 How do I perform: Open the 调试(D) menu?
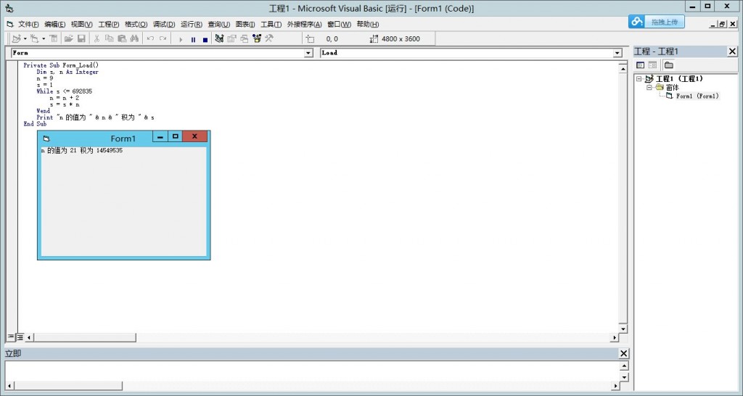tap(164, 25)
